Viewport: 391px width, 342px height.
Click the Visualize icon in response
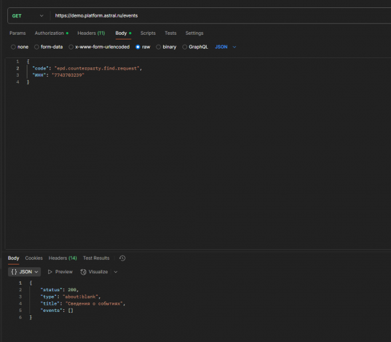point(84,272)
